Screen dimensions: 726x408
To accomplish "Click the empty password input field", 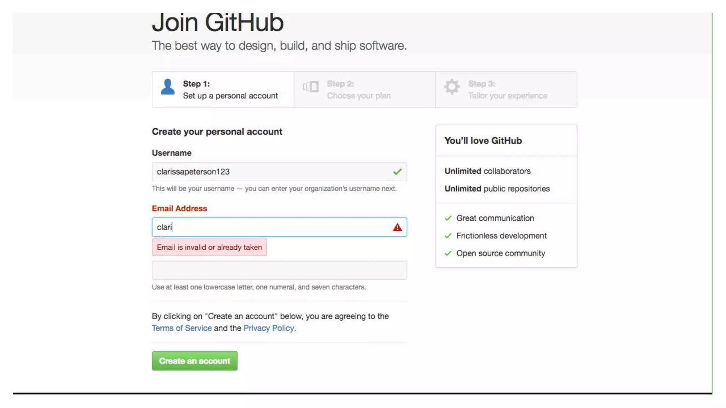I will pos(279,271).
